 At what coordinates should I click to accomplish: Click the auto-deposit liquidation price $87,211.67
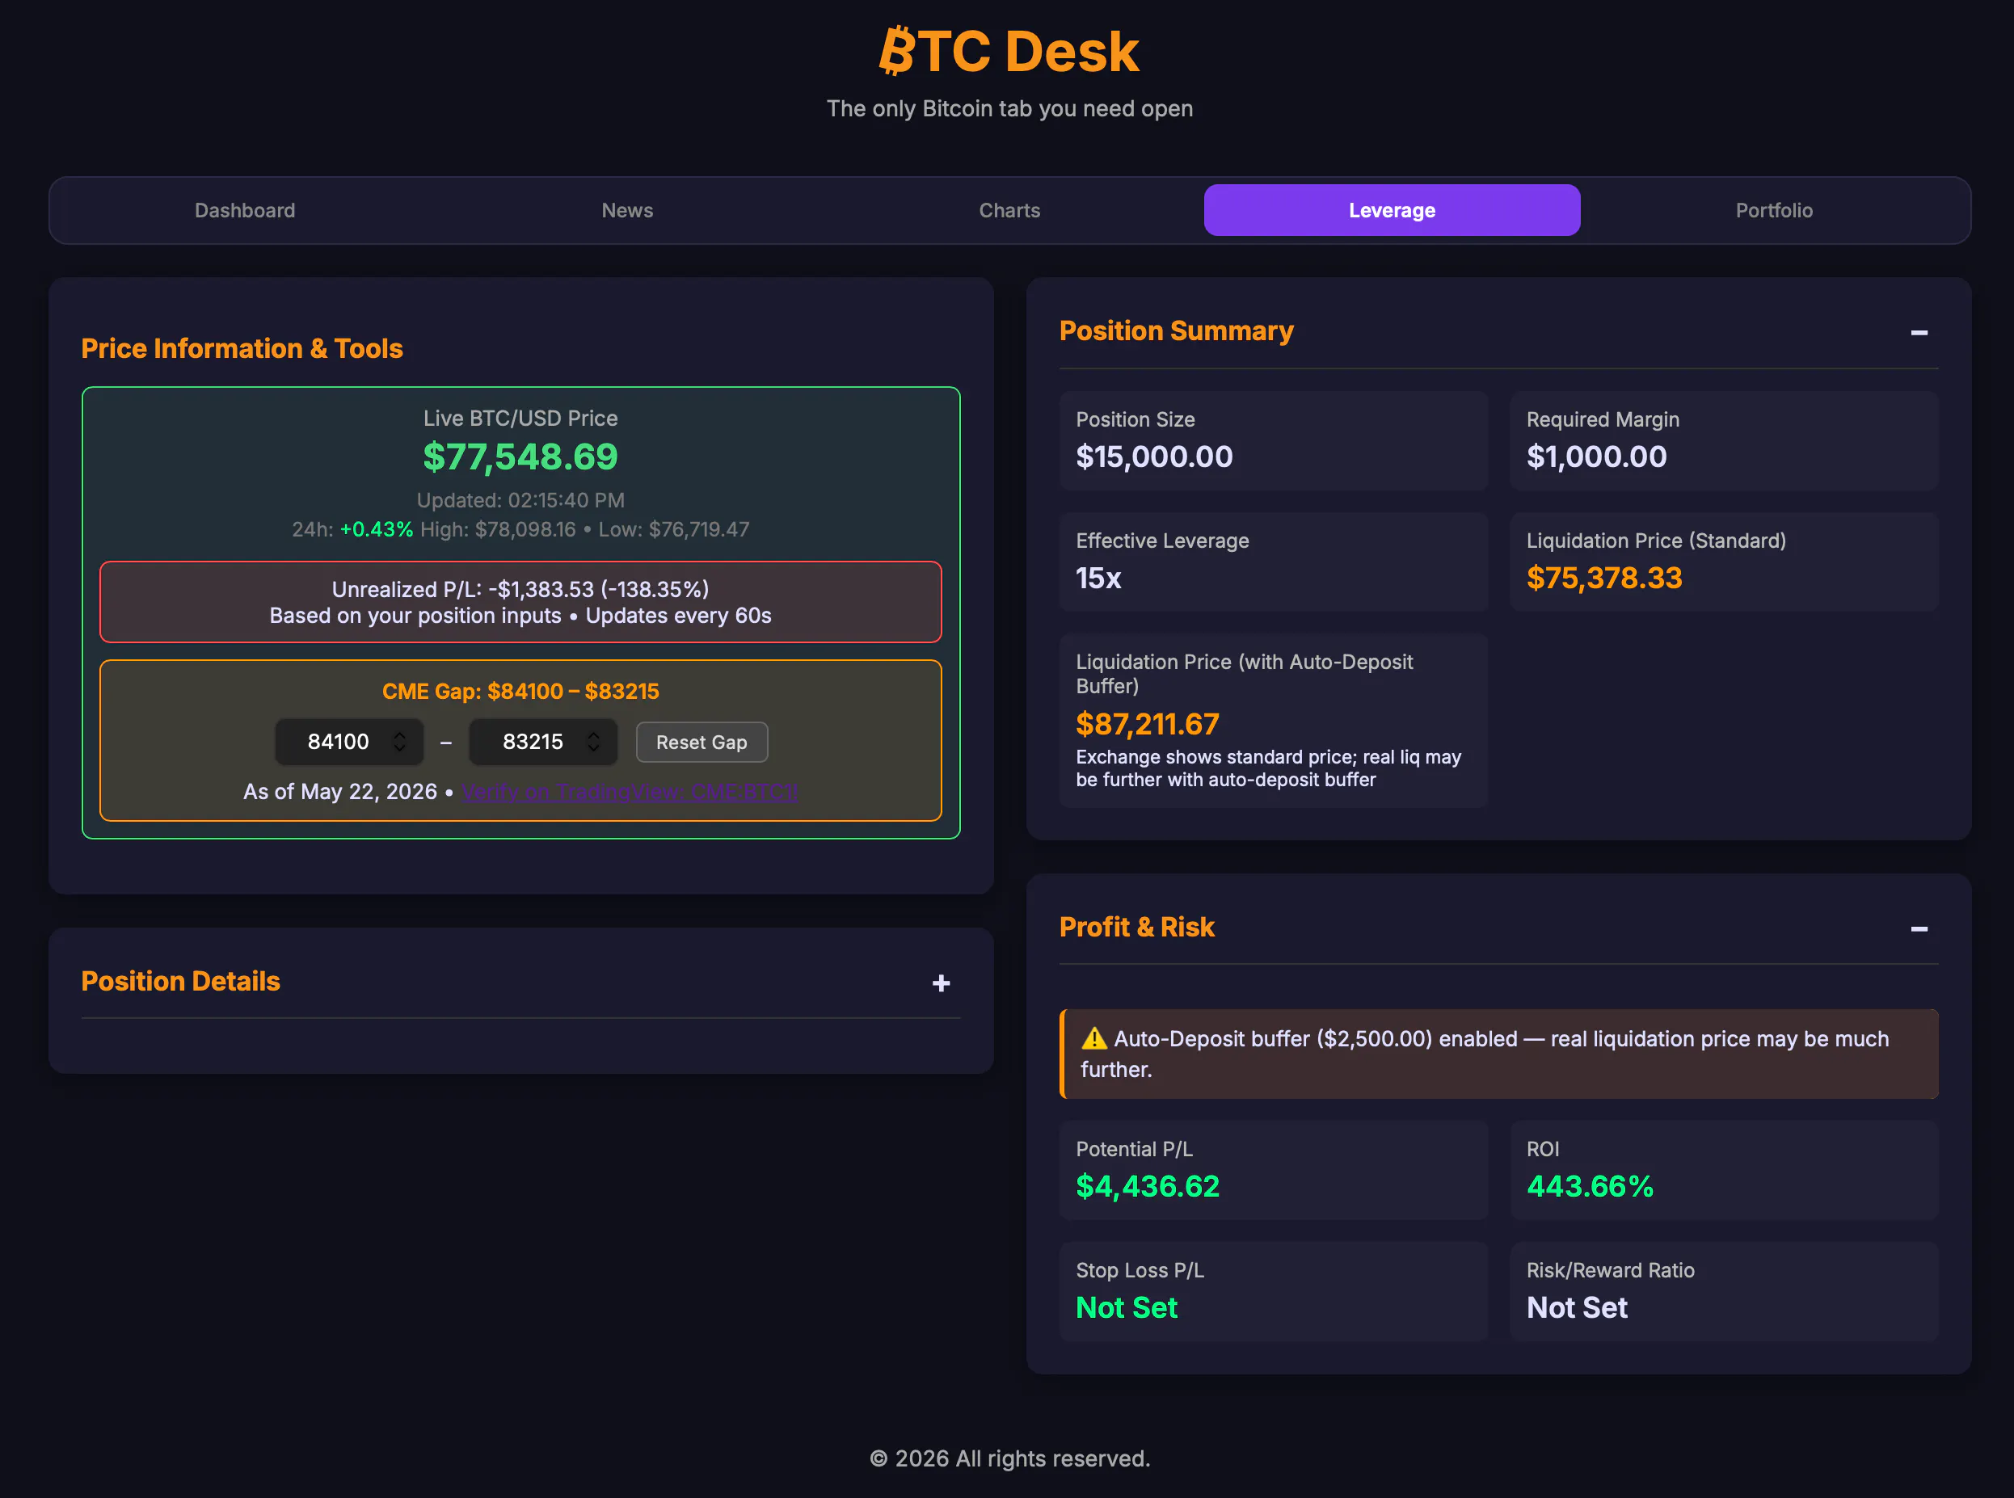(1147, 724)
